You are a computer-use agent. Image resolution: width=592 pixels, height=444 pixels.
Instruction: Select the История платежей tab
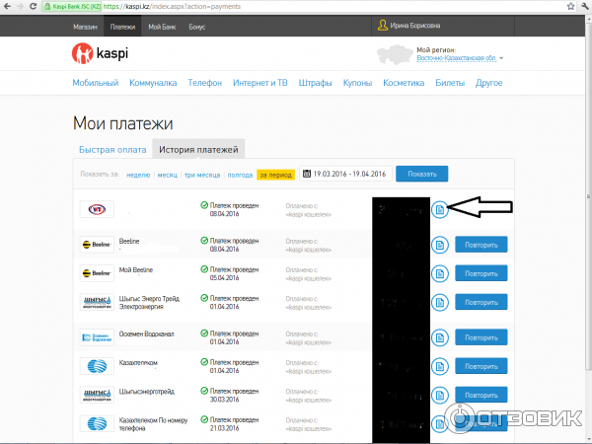(x=198, y=149)
